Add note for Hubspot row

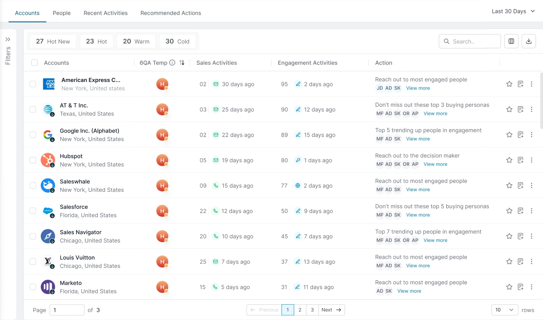521,160
